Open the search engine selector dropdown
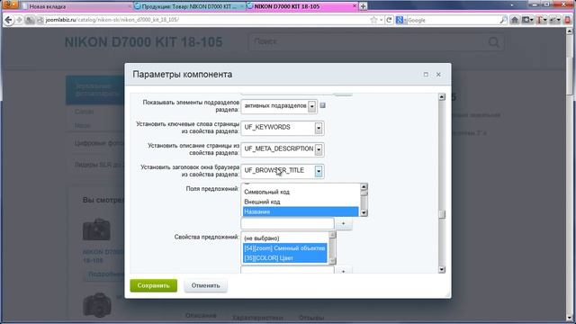 (x=400, y=20)
